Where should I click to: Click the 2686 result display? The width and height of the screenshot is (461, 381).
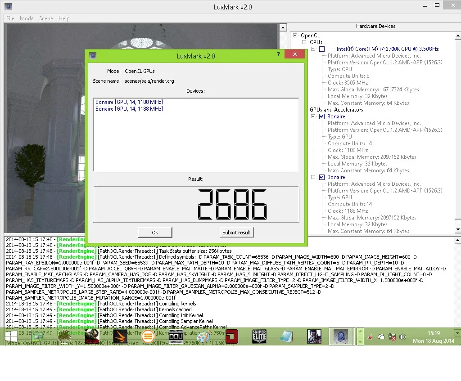(x=196, y=205)
